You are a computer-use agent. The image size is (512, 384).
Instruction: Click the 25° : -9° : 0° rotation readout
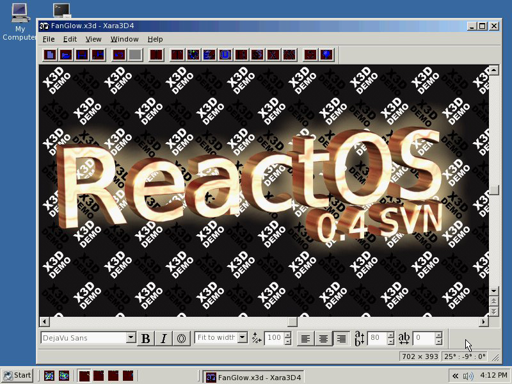point(465,356)
